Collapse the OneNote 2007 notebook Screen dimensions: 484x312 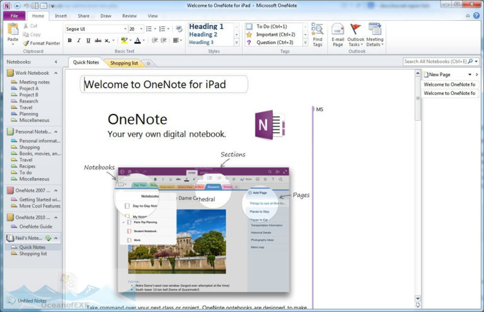56,191
